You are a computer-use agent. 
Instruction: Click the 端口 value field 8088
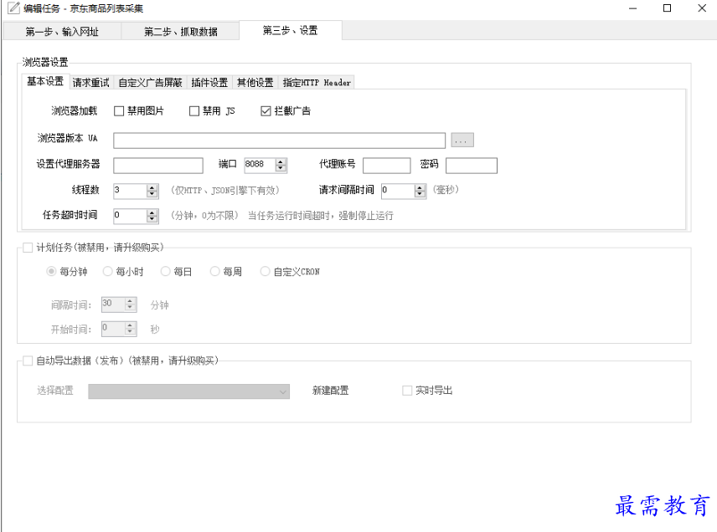pos(260,165)
